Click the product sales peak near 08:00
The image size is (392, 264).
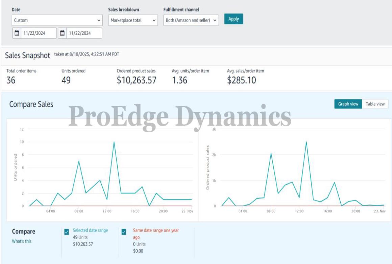pyautogui.click(x=271, y=154)
